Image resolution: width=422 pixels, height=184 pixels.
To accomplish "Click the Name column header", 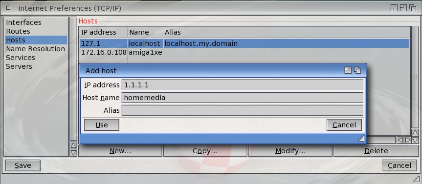I will [145, 32].
